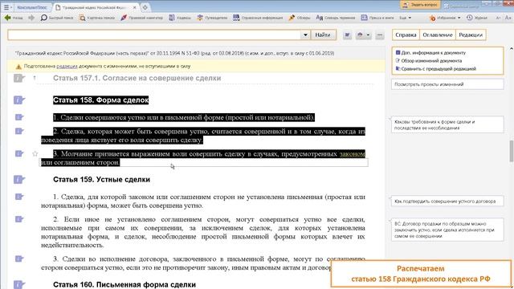Open note Как подтвердить совершение устного договора

coord(447,201)
